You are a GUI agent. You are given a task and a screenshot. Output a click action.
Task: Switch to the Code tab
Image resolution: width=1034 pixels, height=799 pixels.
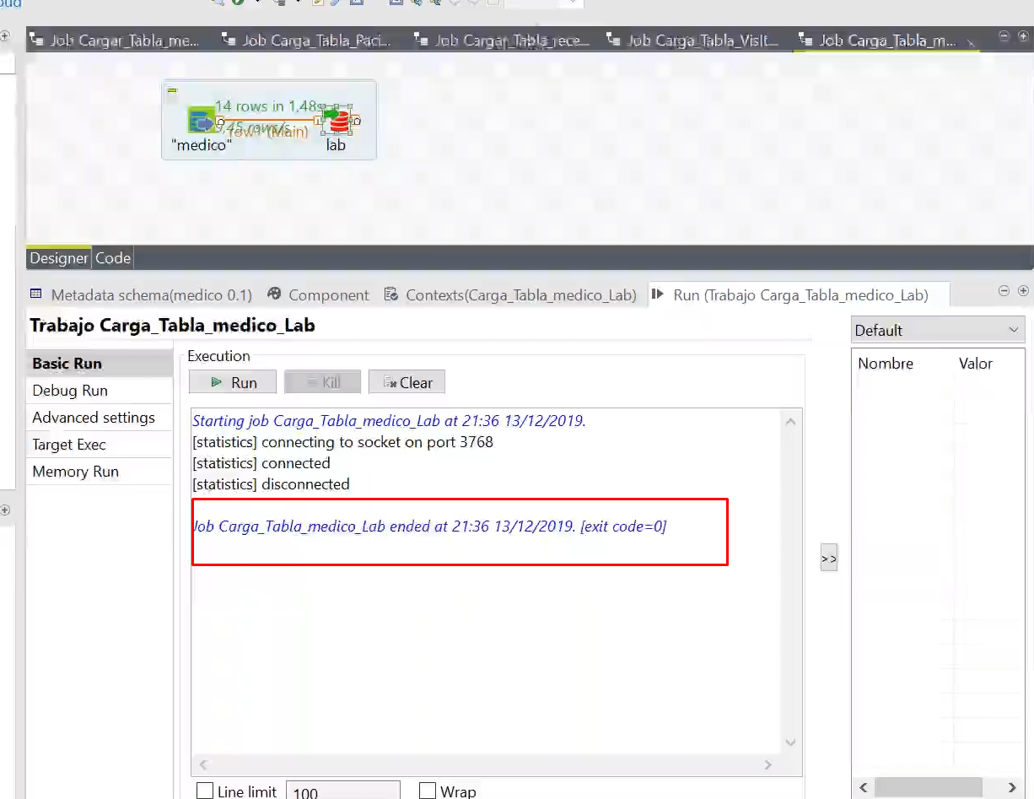(x=112, y=258)
